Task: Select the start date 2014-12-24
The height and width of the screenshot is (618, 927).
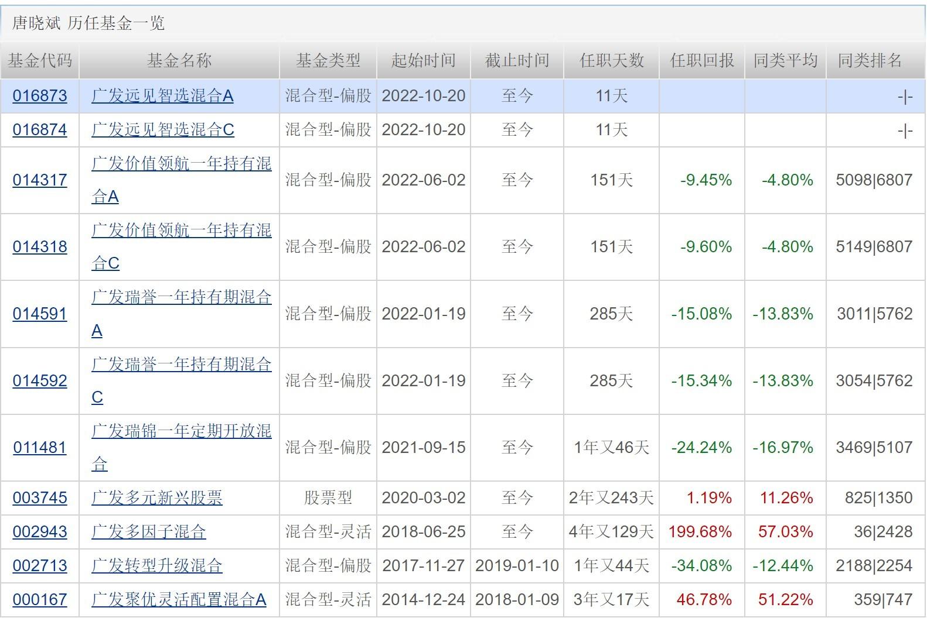Action: (x=424, y=600)
